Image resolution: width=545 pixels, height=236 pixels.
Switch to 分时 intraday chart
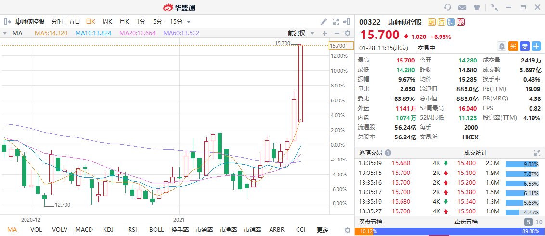[57, 22]
